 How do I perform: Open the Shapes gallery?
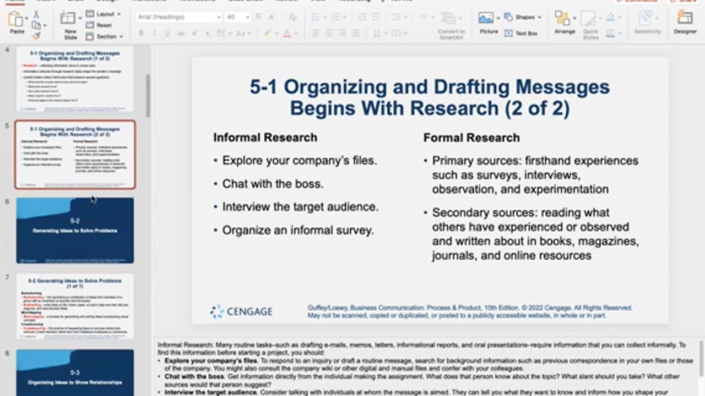523,17
